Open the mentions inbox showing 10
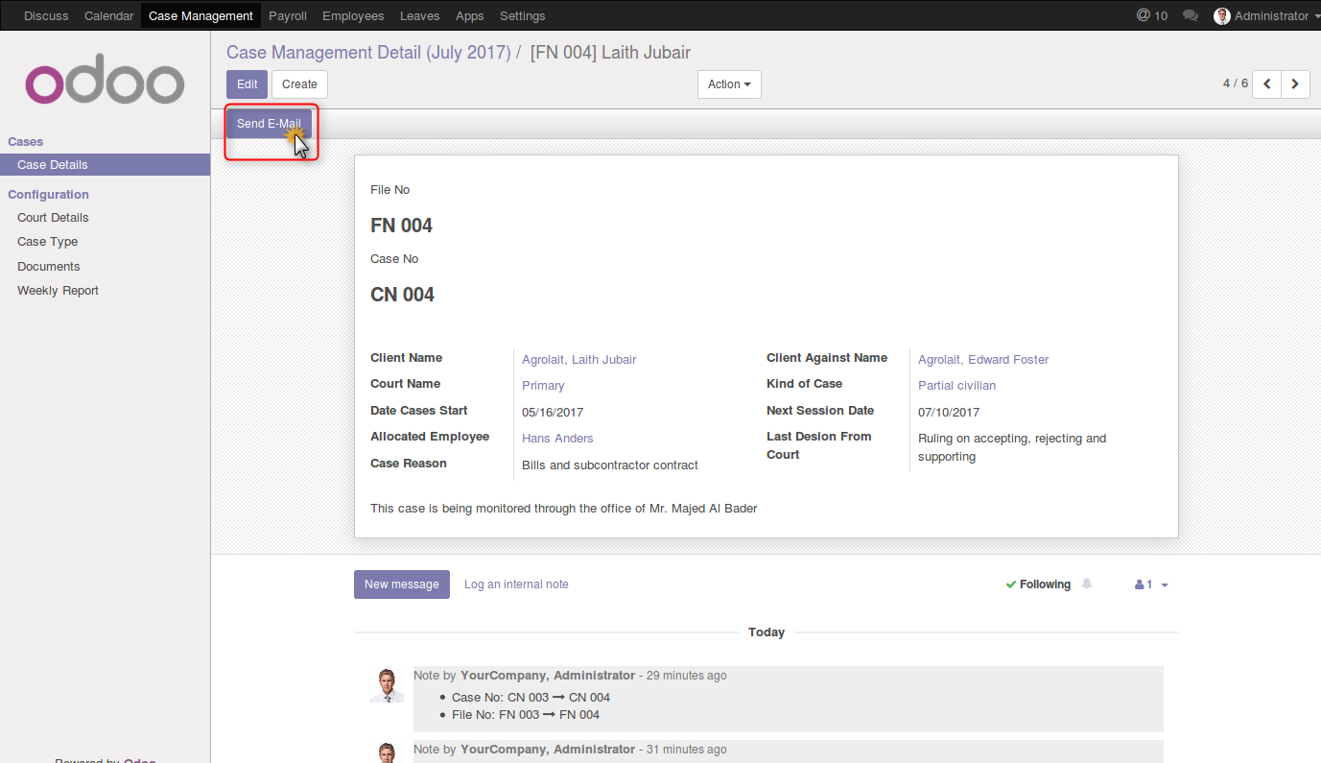Image resolution: width=1321 pixels, height=763 pixels. click(1151, 15)
